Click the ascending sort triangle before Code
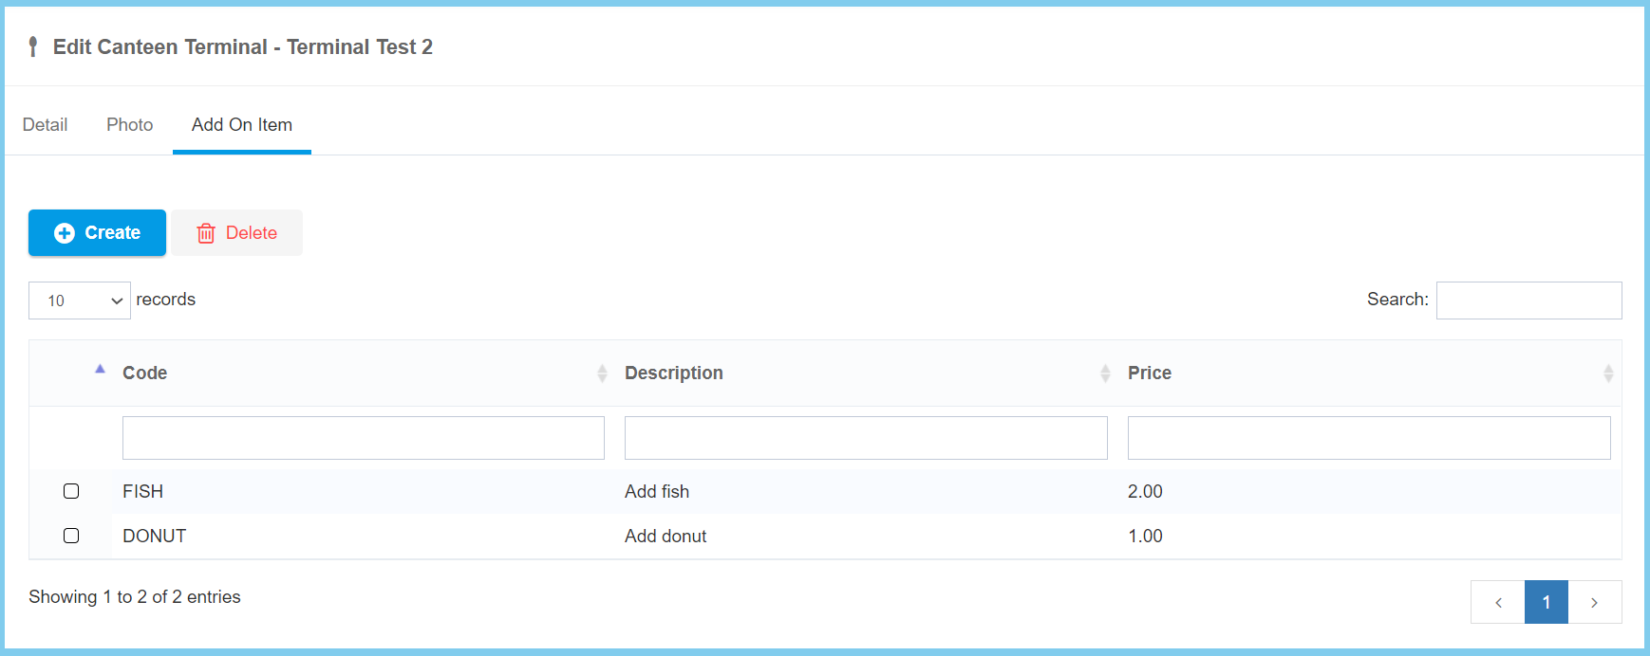This screenshot has height=656, width=1650. pyautogui.click(x=100, y=369)
